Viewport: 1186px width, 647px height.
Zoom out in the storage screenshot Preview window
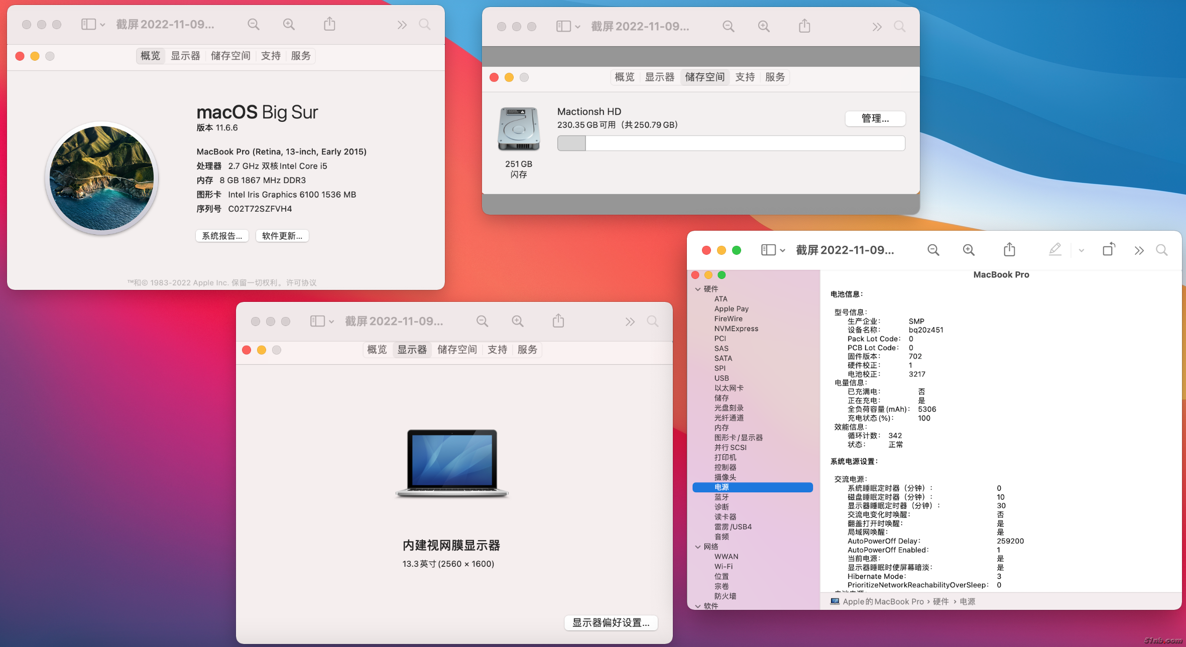(x=729, y=26)
